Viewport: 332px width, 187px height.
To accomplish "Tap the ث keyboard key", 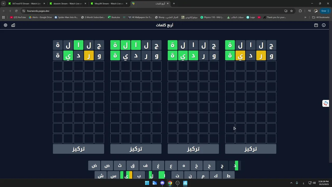I will coord(120,166).
